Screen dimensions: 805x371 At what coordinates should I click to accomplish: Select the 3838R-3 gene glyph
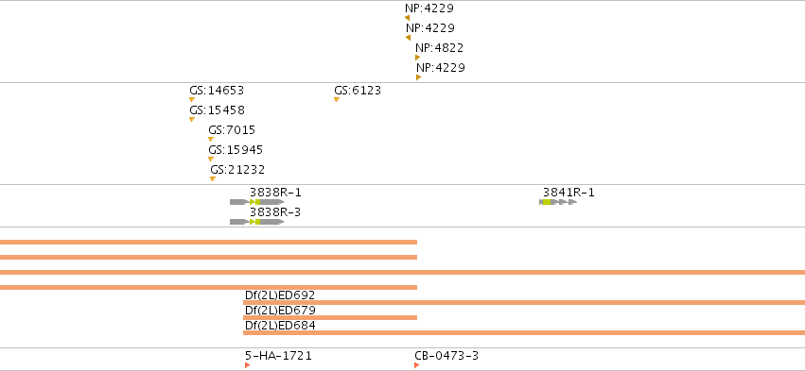click(256, 222)
